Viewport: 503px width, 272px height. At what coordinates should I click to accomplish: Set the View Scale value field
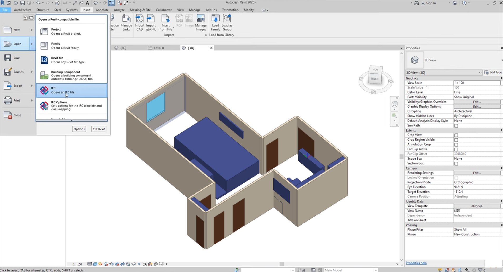pyautogui.click(x=477, y=83)
